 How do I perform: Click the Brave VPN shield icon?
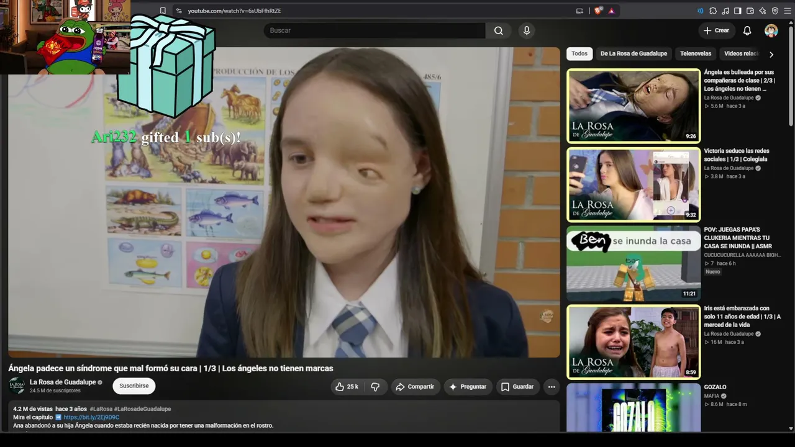[x=775, y=11]
